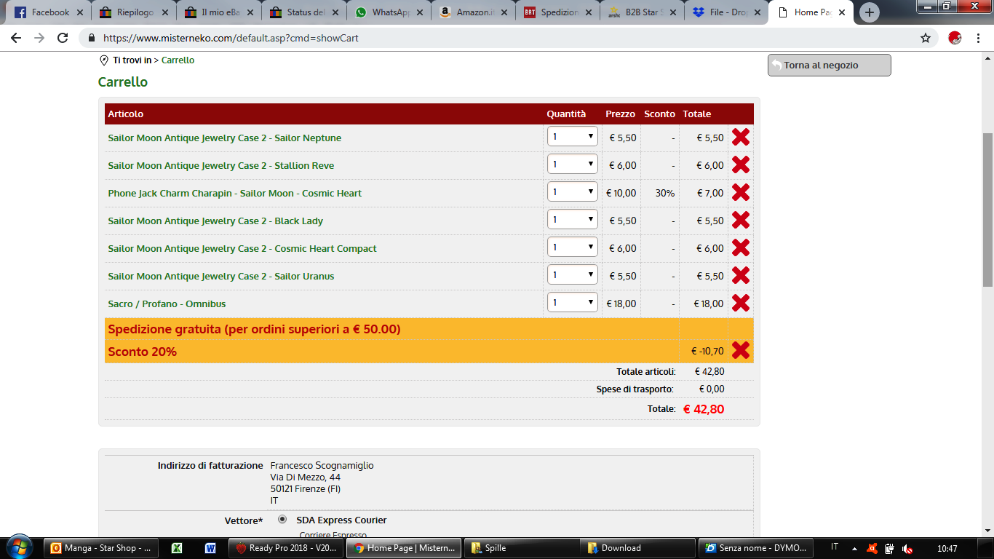Delete Sacro / Profano - Omnibus from cart

740,303
